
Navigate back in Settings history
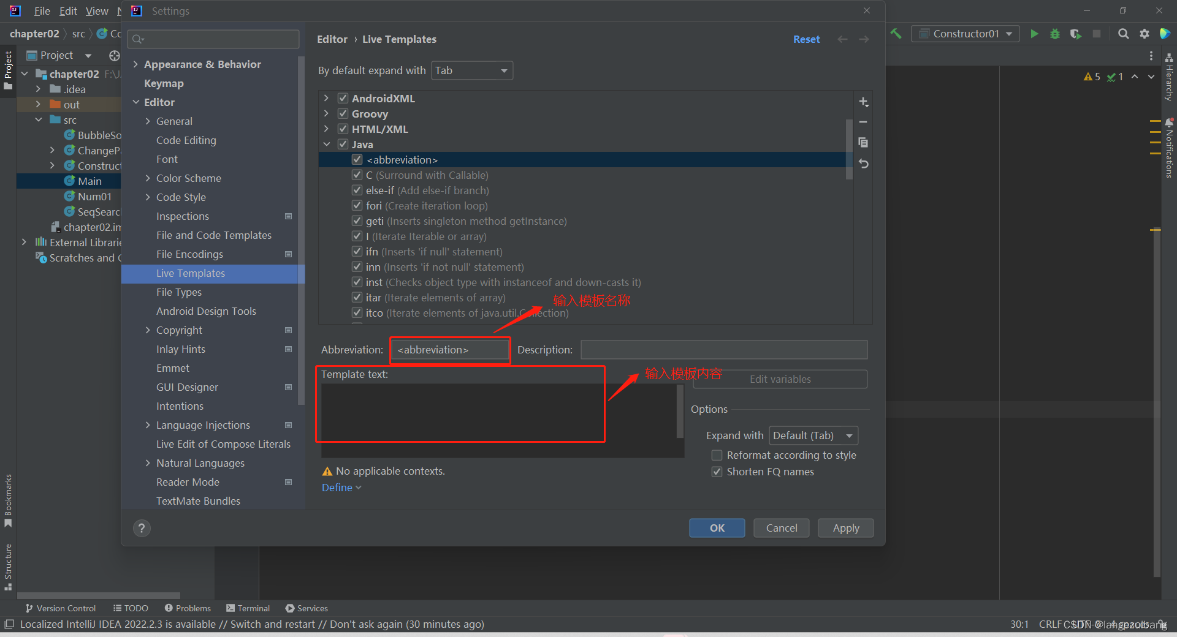pos(843,39)
